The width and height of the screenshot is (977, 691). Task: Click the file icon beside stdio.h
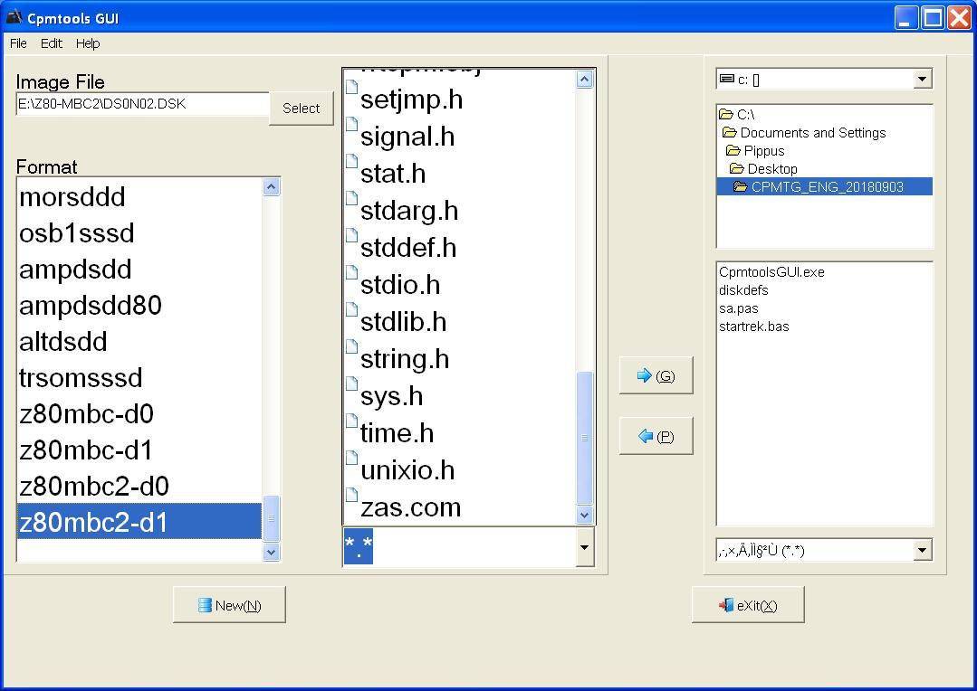(x=352, y=275)
